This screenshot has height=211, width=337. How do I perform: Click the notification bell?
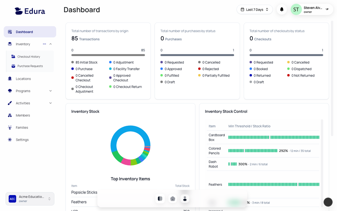click(281, 9)
